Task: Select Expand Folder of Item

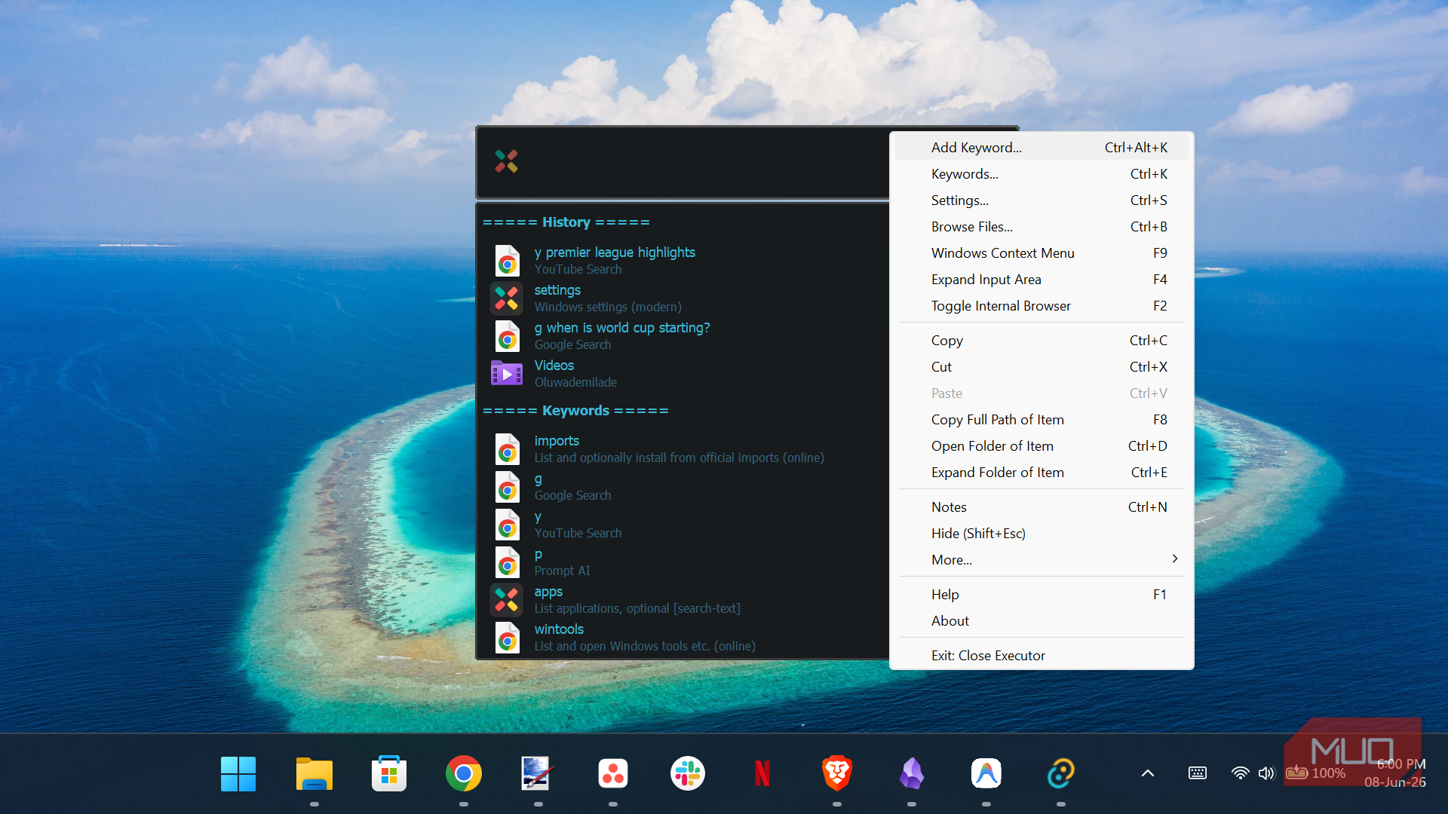Action: click(x=1042, y=473)
